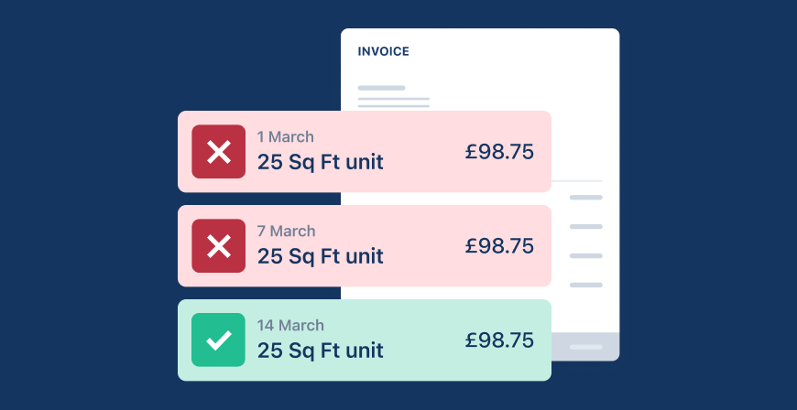This screenshot has height=410, width=797.
Task: Click the grey footer bar of the invoice
Action: (x=586, y=347)
